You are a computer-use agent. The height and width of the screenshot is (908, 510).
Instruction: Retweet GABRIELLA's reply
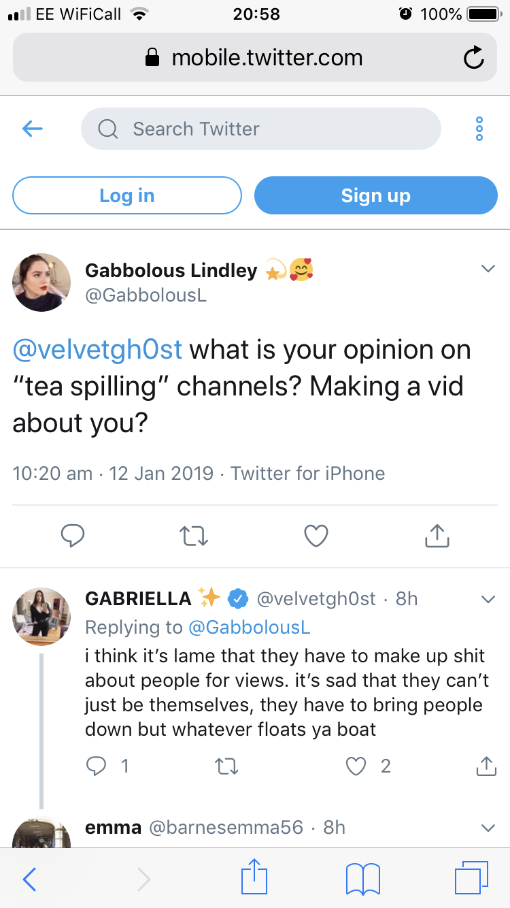[226, 766]
